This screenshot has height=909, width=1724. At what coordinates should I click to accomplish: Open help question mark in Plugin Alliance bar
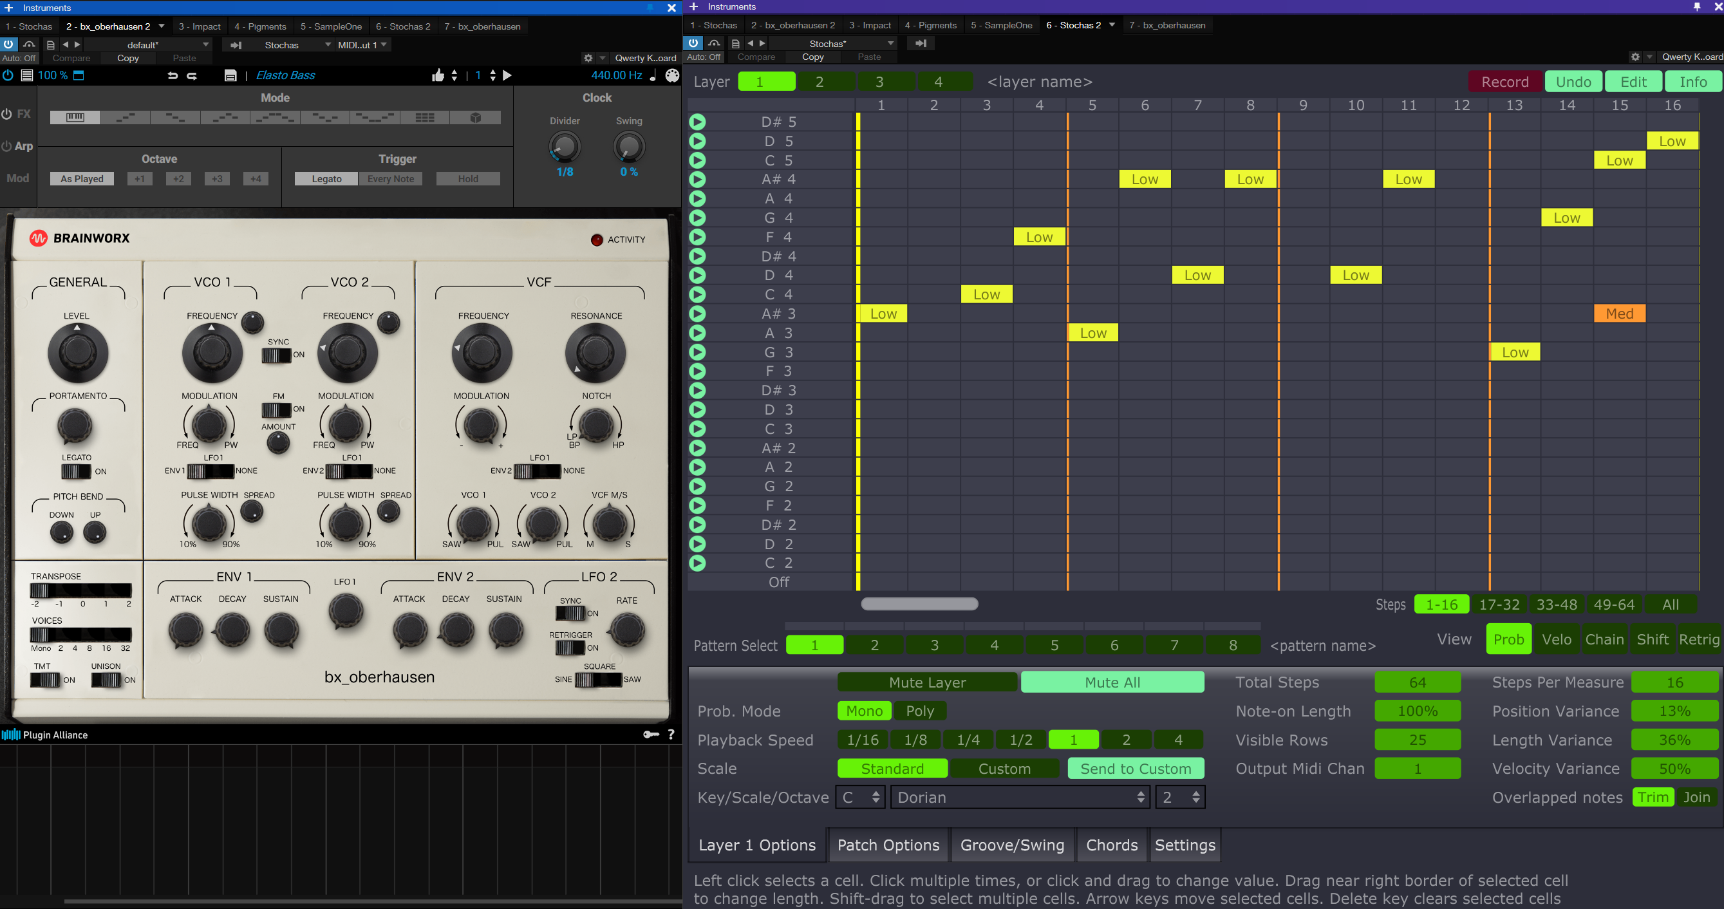click(x=671, y=735)
